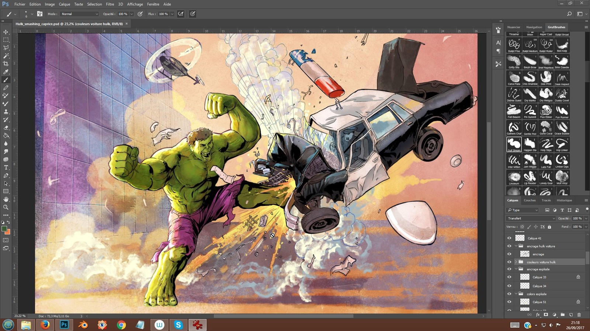The image size is (590, 331).
Task: Select the Zoom magnifier tool
Action: (x=6, y=207)
